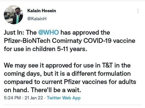Click the divider line below the timestamp
Screen dimensions: 145x108
[72, 105]
